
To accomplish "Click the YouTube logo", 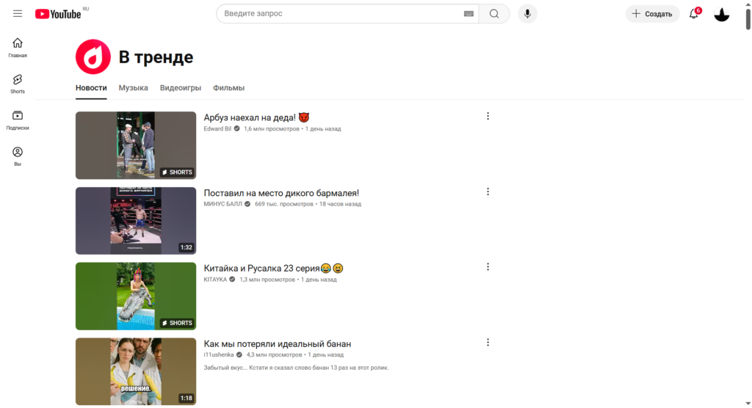I will pos(58,14).
